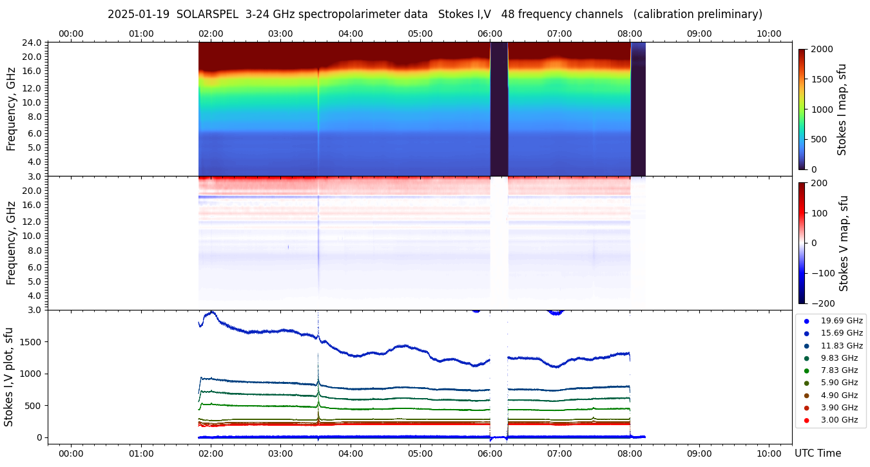The width and height of the screenshot is (870, 467).
Task: Click the red 3.00 GHz legend dot
Action: (806, 420)
